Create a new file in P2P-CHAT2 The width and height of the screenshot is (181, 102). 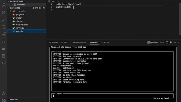pyautogui.click(x=33, y=8)
